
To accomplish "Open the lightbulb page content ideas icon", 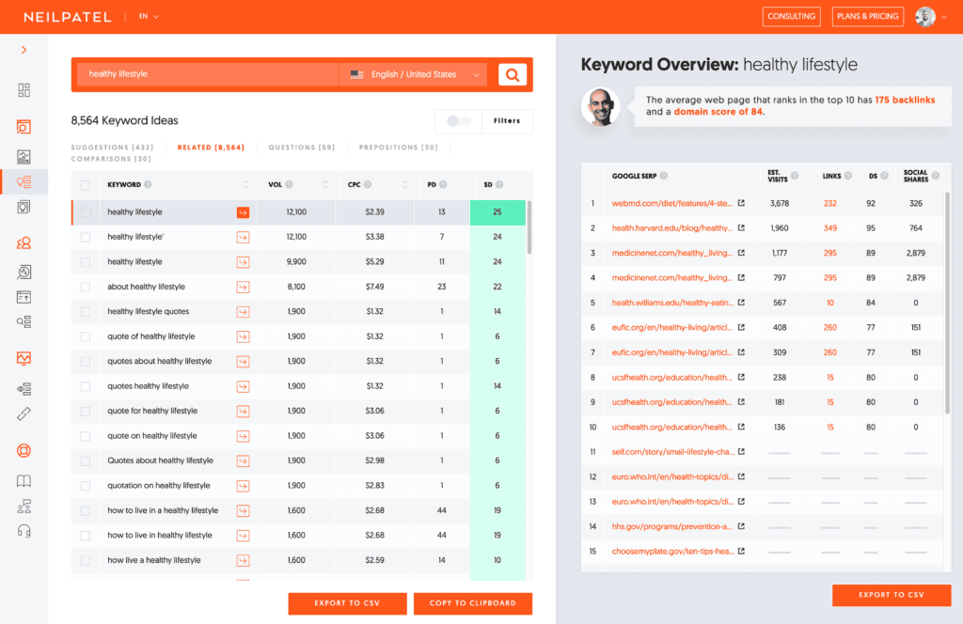I will 24,207.
